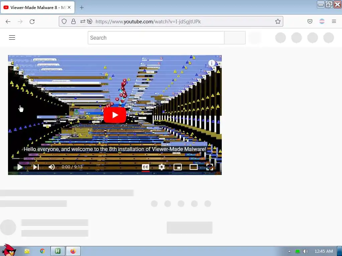This screenshot has width=342, height=256.
Task: Open the Angry Birds start button
Action: 9,250
